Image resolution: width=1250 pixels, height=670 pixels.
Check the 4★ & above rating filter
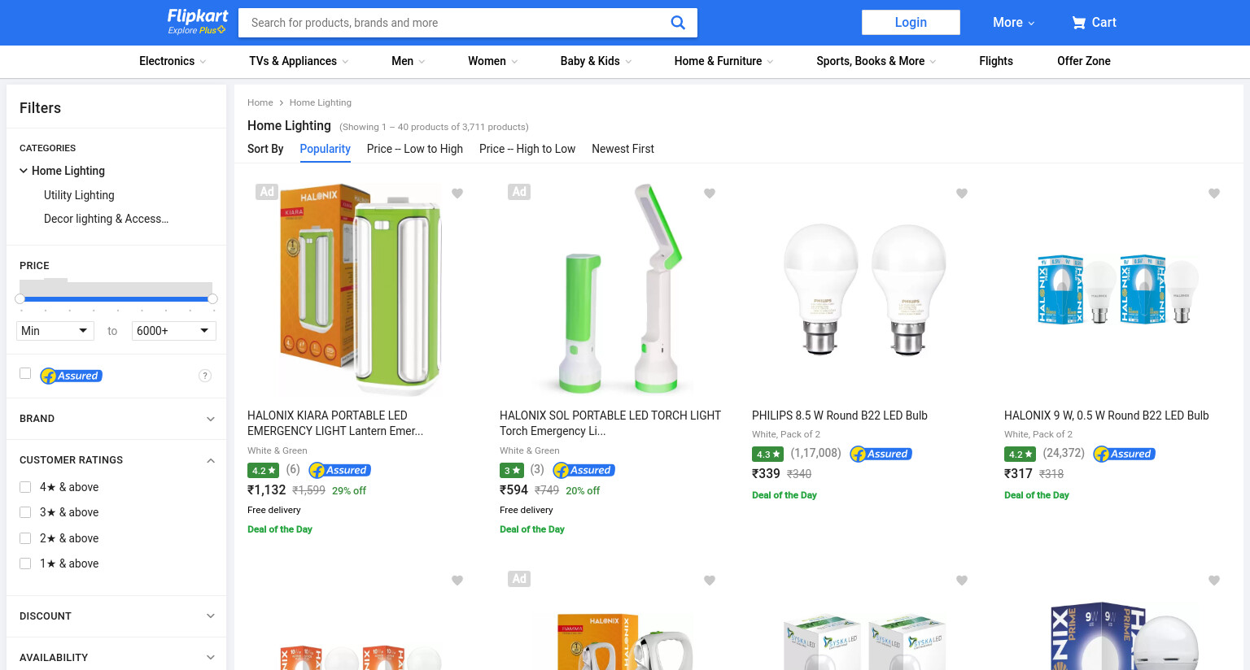(25, 487)
